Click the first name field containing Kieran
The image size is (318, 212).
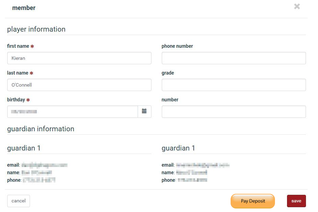[79, 58]
